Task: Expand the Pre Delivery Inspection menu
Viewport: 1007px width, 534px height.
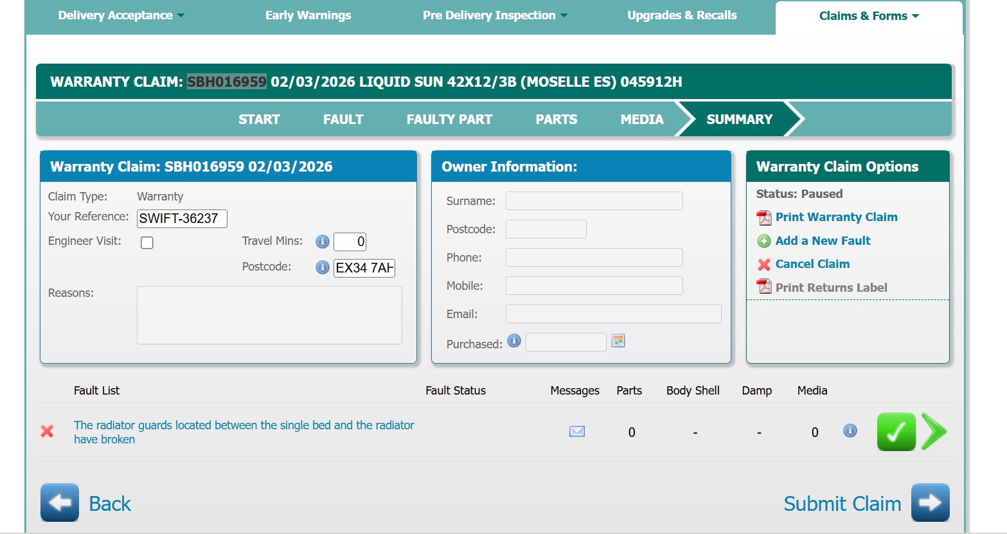Action: [495, 15]
